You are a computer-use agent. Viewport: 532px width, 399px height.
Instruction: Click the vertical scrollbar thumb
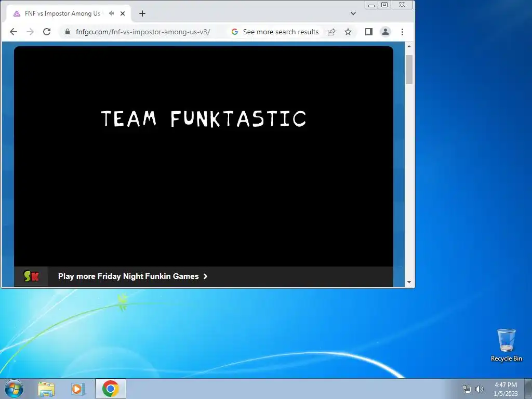[409, 69]
